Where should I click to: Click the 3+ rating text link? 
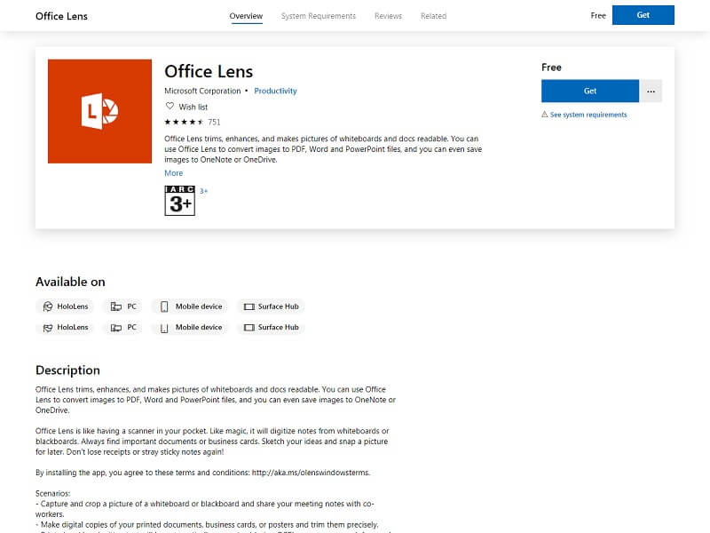tap(203, 191)
